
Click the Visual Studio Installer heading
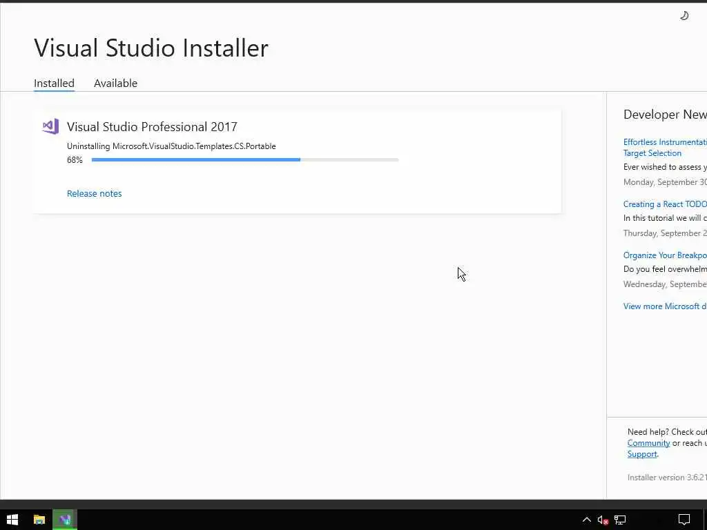tap(151, 48)
